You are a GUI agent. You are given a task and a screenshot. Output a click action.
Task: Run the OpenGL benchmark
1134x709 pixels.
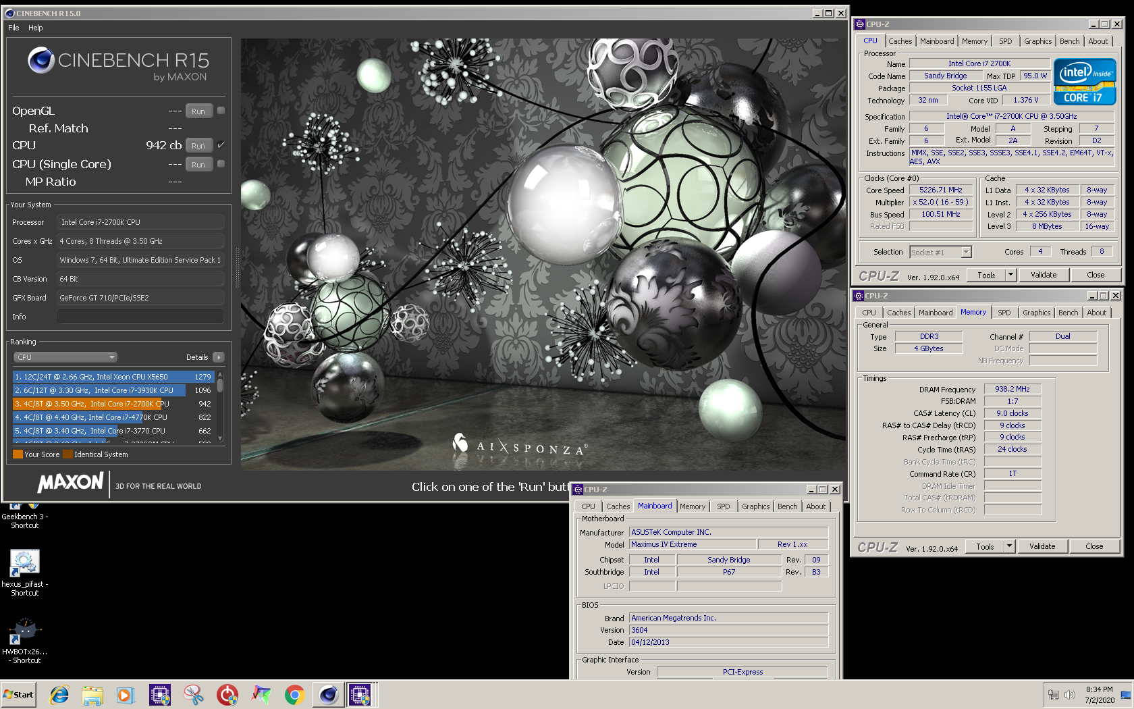click(198, 111)
